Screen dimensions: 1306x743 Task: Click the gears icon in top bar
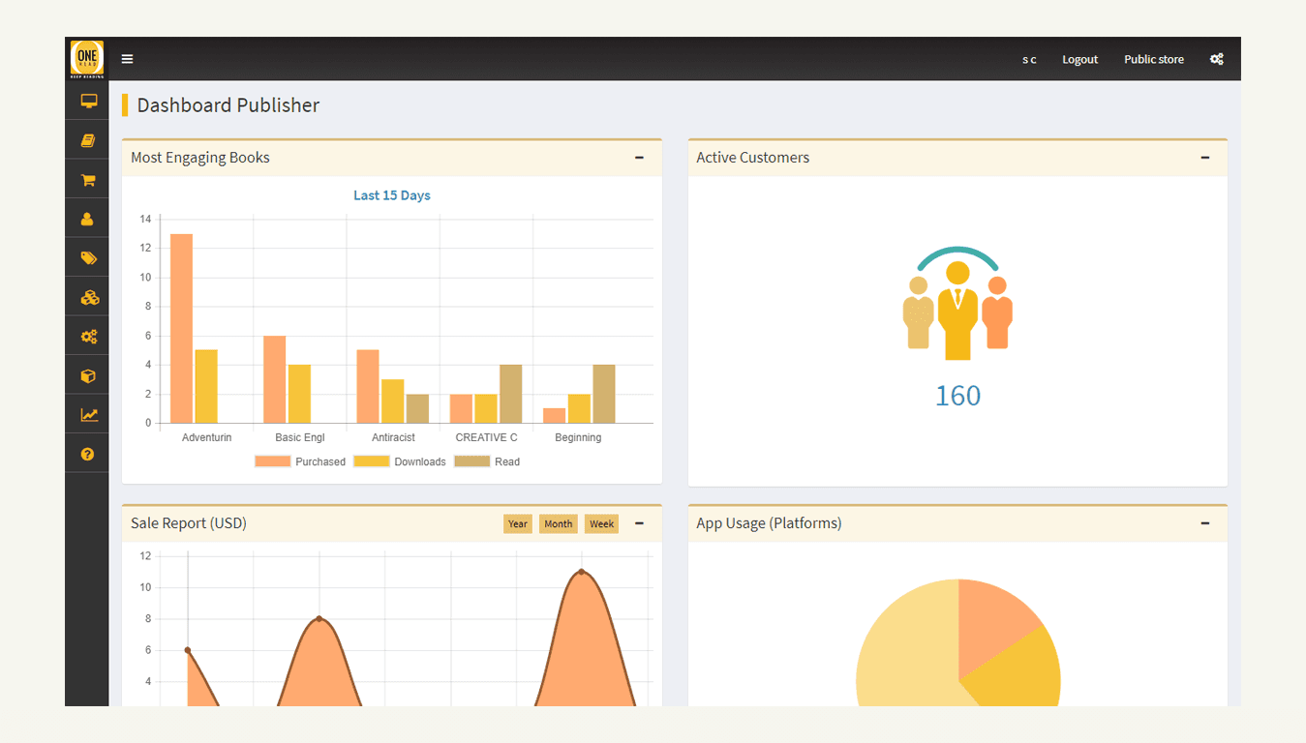(x=1217, y=59)
